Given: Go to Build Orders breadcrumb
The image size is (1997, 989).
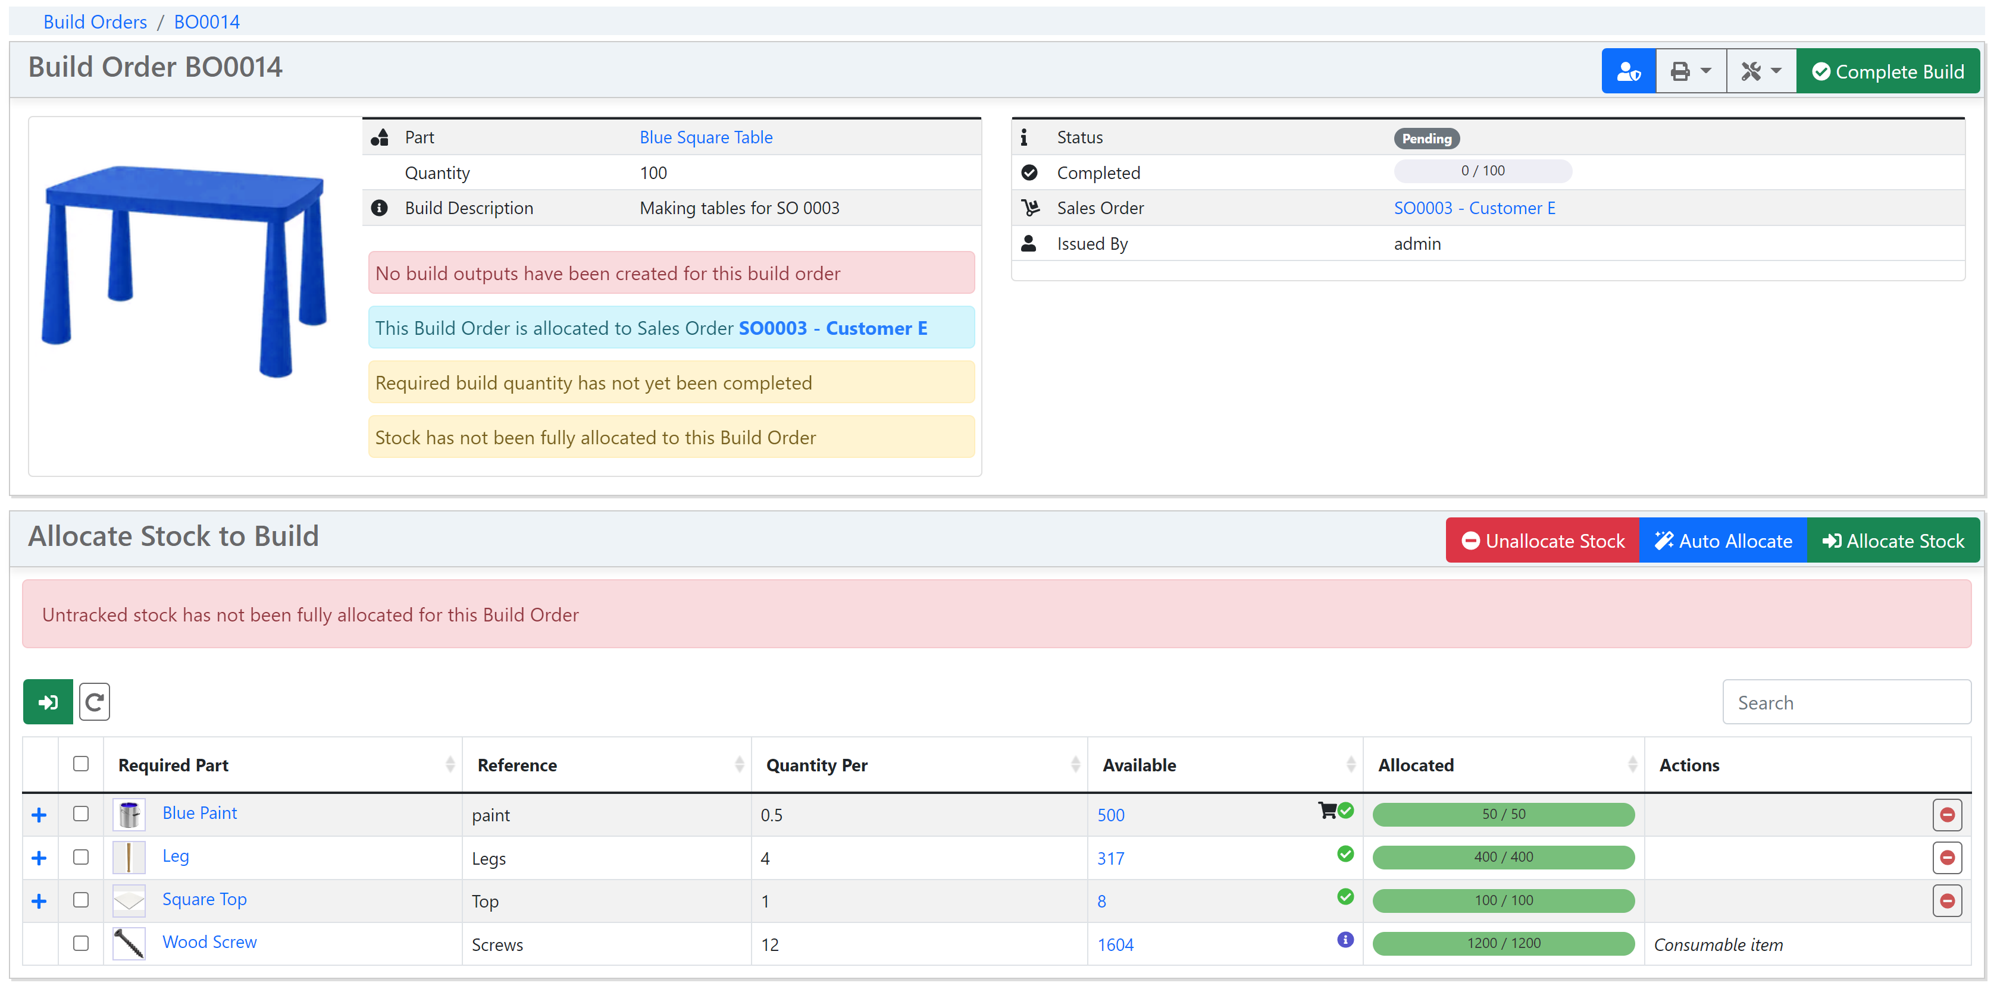Looking at the screenshot, I should tap(95, 21).
